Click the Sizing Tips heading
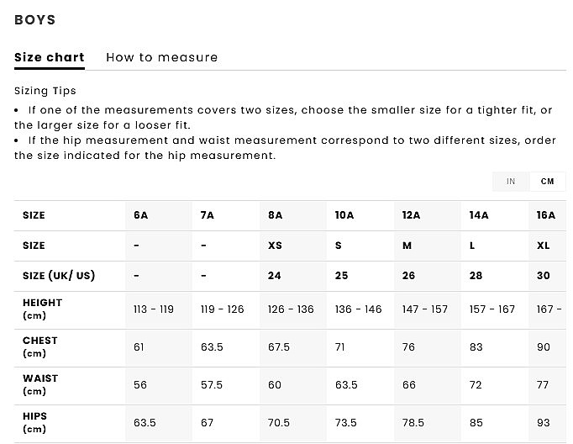 click(x=45, y=91)
